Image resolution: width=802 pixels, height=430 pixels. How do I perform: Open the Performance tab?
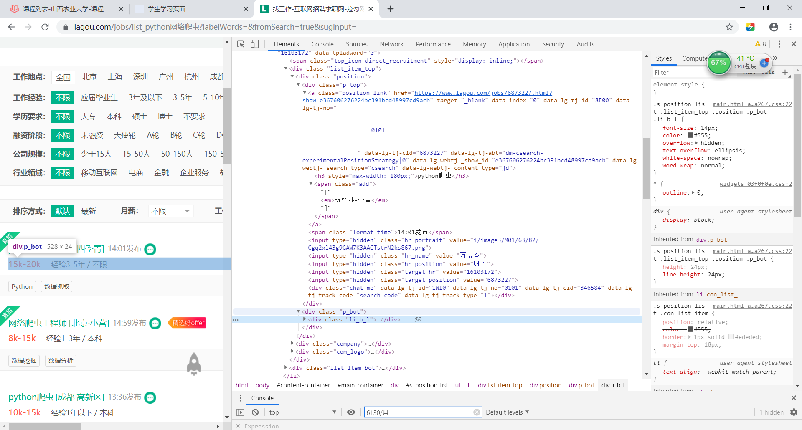click(x=433, y=44)
